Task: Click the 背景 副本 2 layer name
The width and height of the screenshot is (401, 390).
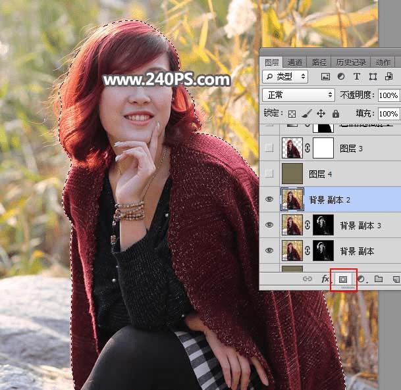Action: (x=330, y=200)
